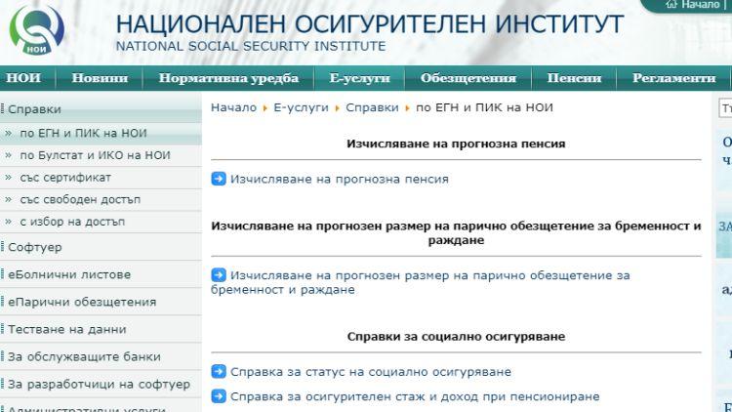Open Справка за осигурителен стаж и доход link
This screenshot has width=732, height=412.
pos(415,396)
